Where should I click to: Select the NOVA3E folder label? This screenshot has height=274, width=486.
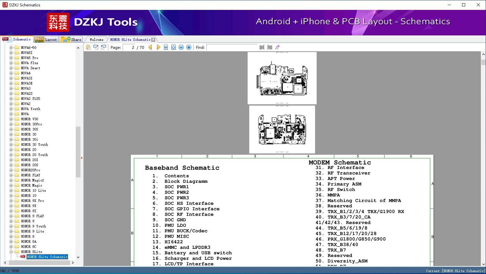point(27,83)
